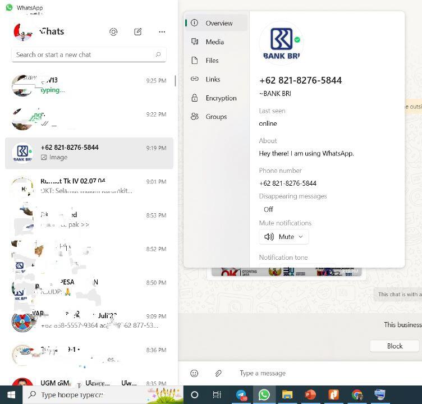Click the Files document icon
The width and height of the screenshot is (422, 404).
194,60
